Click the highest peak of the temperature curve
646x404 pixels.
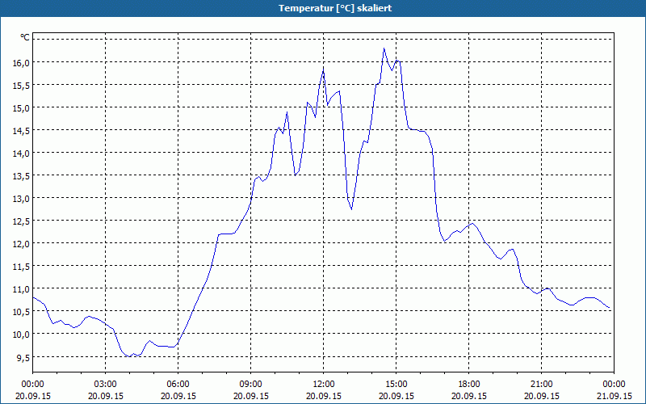384,48
